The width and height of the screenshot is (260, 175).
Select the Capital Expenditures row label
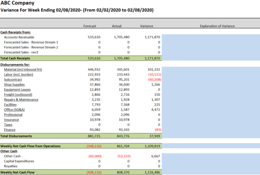[19, 161]
